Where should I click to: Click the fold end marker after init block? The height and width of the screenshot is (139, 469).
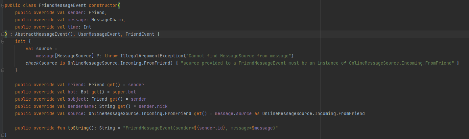tap(3, 70)
